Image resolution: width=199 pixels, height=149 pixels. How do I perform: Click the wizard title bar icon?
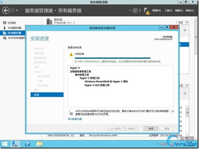[28, 28]
